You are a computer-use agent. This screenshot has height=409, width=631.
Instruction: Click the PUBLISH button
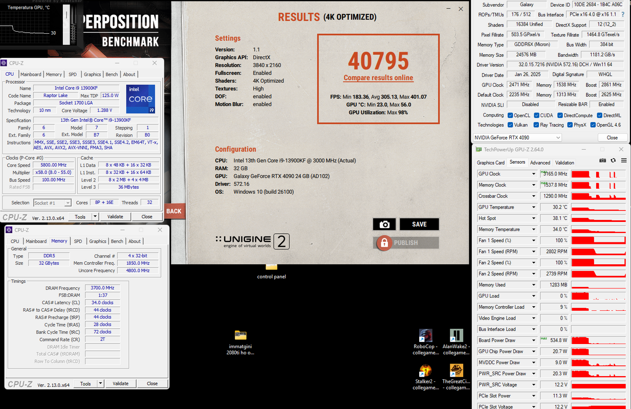point(406,243)
